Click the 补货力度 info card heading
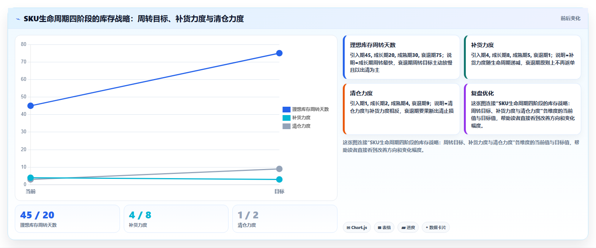596x248 pixels. click(x=482, y=45)
